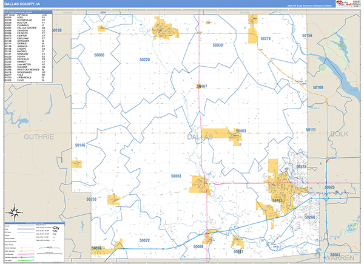Select the 50061 label near Warren

click(335, 255)
